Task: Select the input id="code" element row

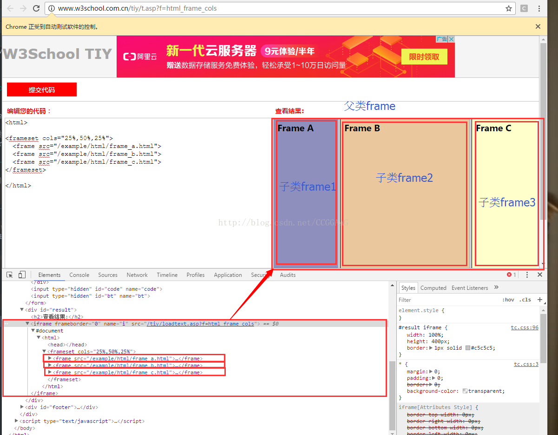Action: [x=97, y=289]
